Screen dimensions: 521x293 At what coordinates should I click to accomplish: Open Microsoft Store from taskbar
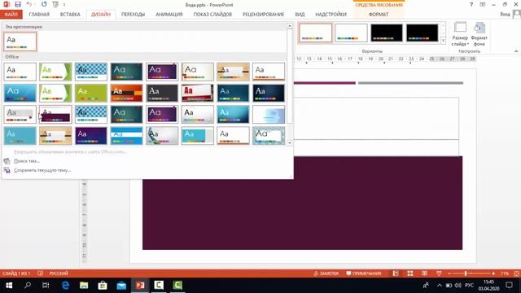[103, 285]
